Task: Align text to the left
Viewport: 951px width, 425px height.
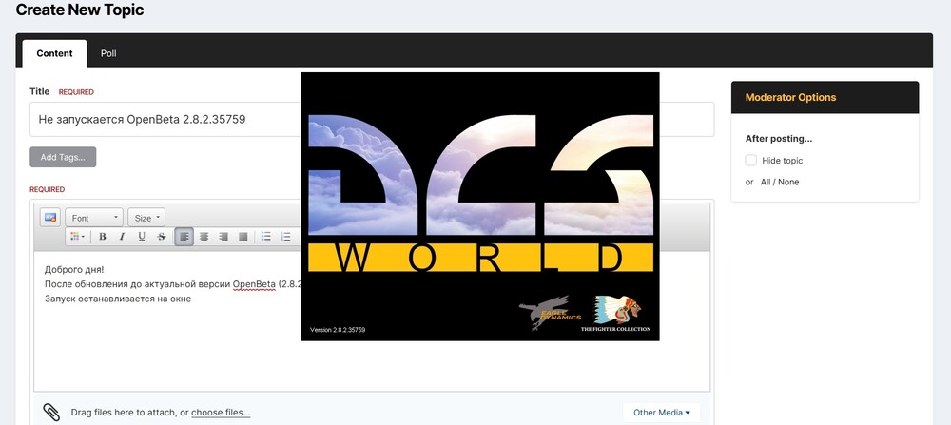Action: (x=184, y=237)
